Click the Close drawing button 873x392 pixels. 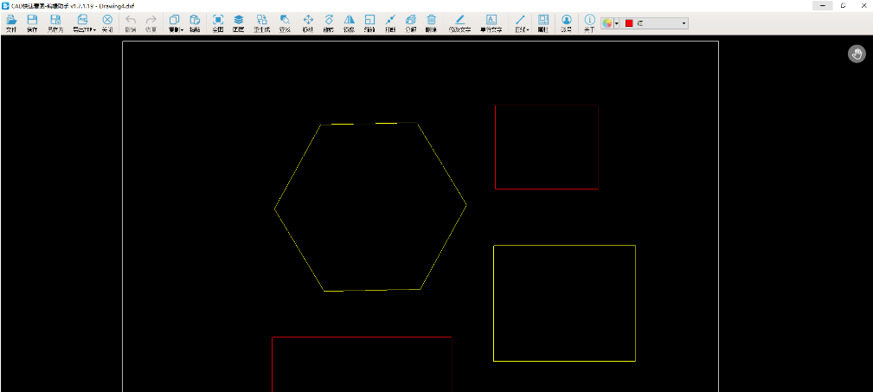(x=107, y=22)
